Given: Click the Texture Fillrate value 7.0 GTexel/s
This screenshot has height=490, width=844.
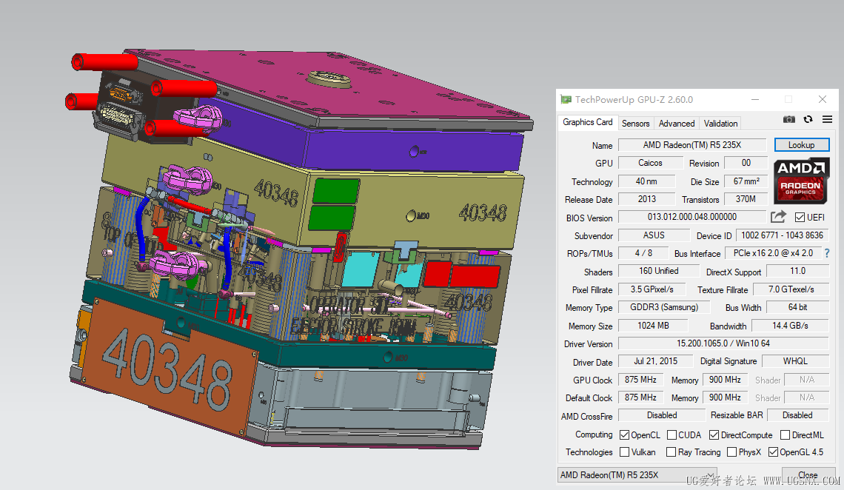Looking at the screenshot, I should (x=791, y=289).
